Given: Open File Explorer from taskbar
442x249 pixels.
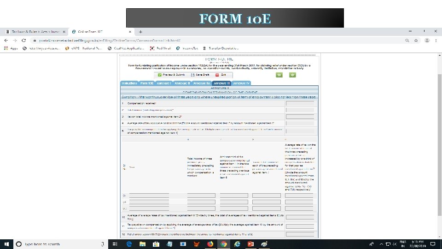Looking at the screenshot, I should point(142,244).
